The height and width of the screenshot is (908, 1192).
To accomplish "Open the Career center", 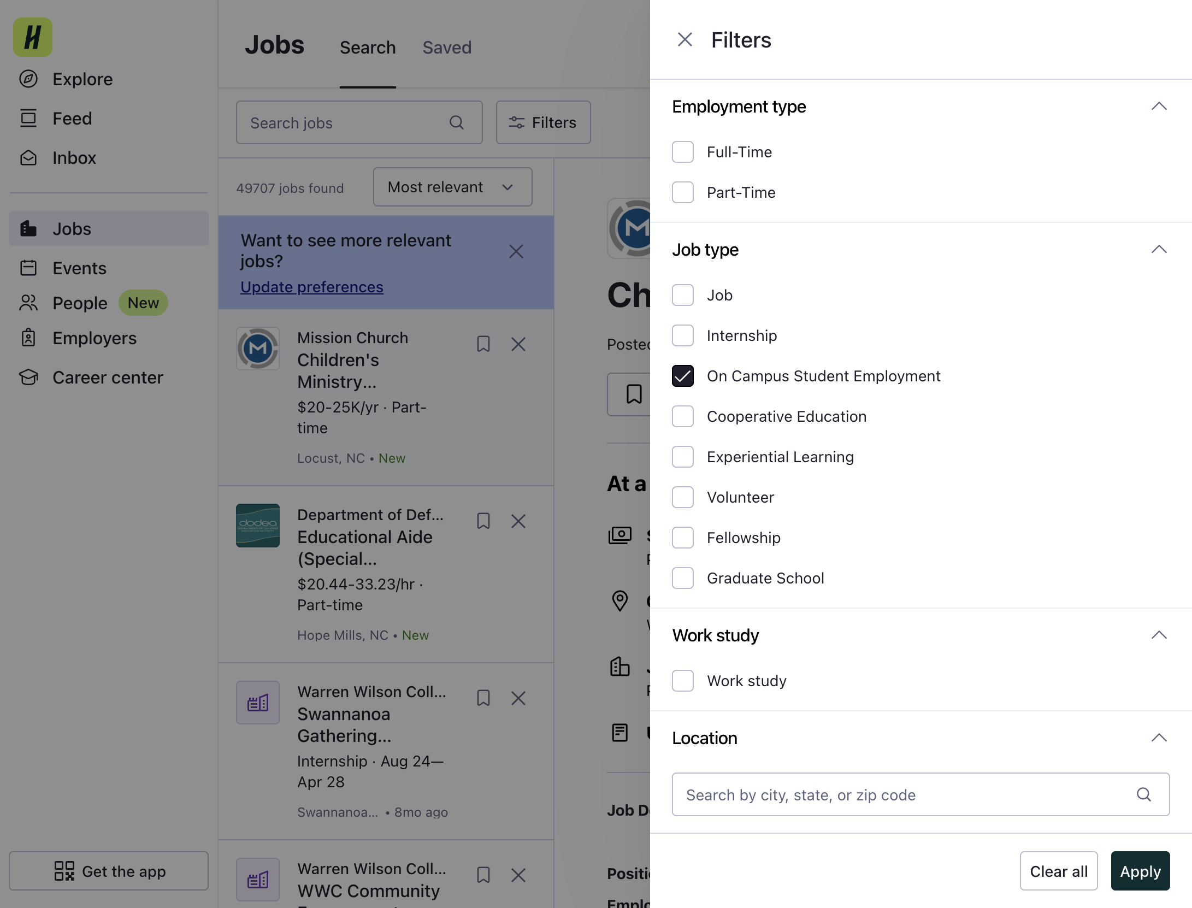I will tap(91, 378).
